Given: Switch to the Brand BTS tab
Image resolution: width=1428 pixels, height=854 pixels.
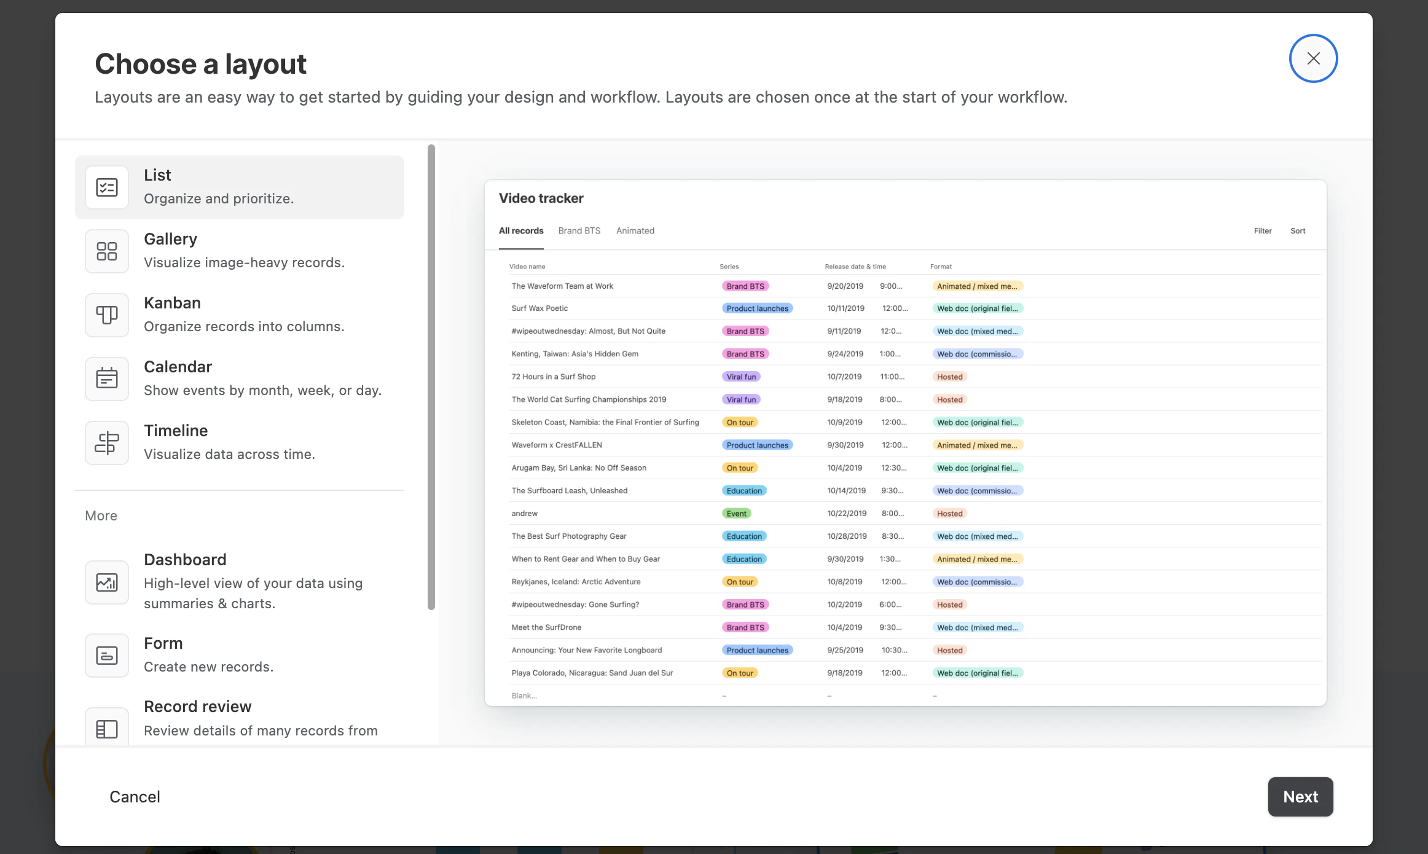Looking at the screenshot, I should coord(579,231).
